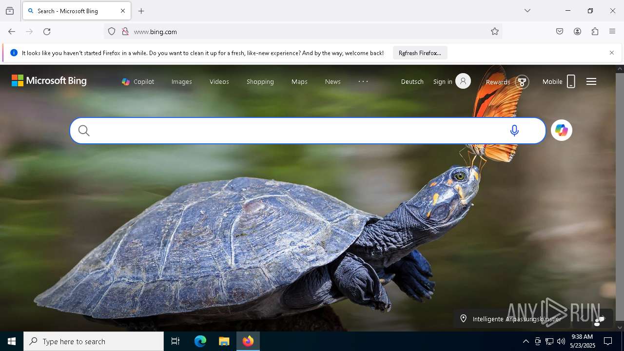Open a new tab with plus button

click(x=141, y=11)
